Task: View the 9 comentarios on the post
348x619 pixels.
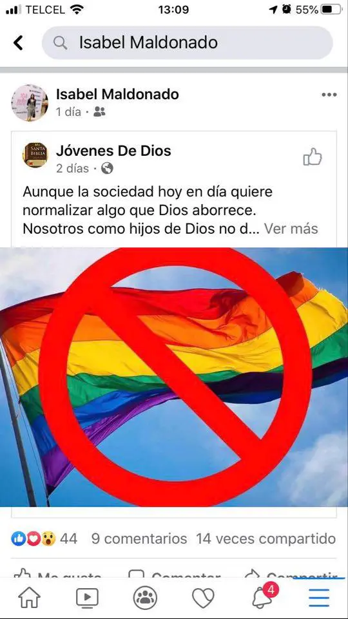Action: [x=139, y=538]
